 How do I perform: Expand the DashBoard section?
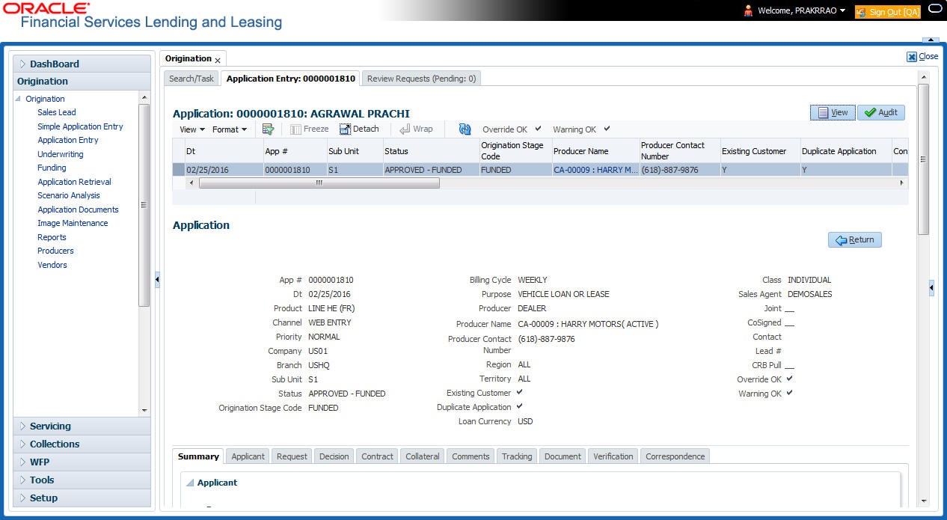[x=82, y=64]
